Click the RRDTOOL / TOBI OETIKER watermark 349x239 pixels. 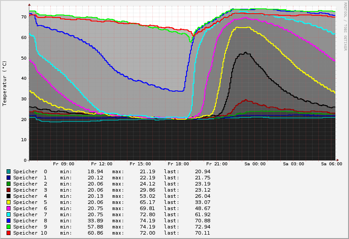click(345, 26)
